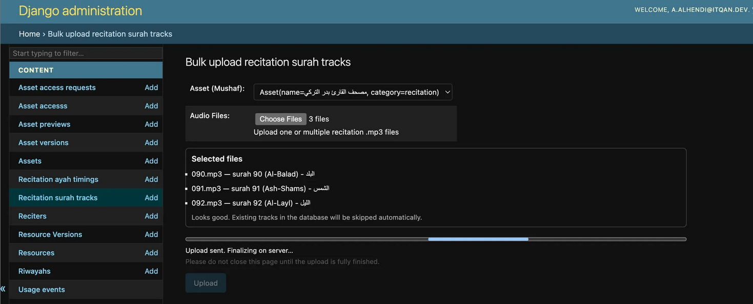Screen dimensions: 753x304
Task: Open the Asset previews section
Action: [44, 124]
